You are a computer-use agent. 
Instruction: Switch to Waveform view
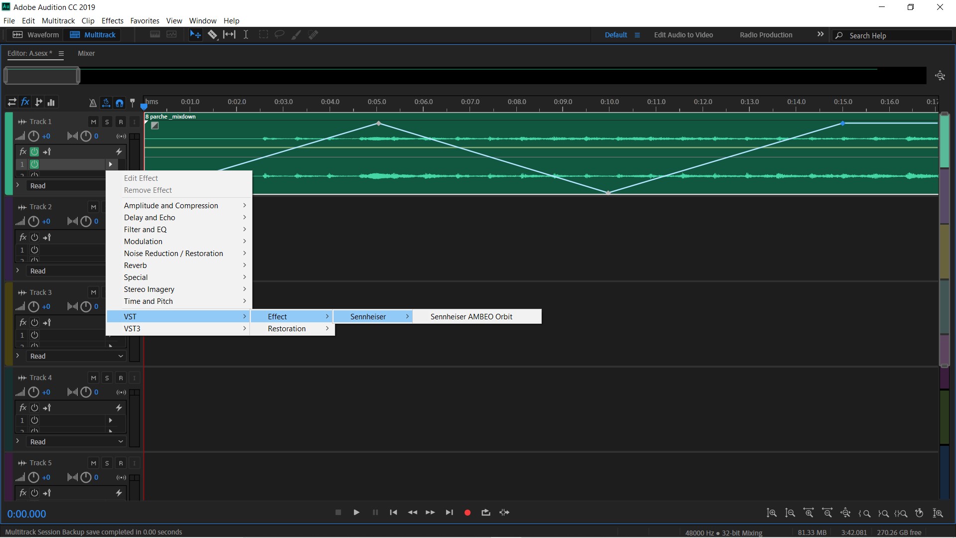coord(35,34)
